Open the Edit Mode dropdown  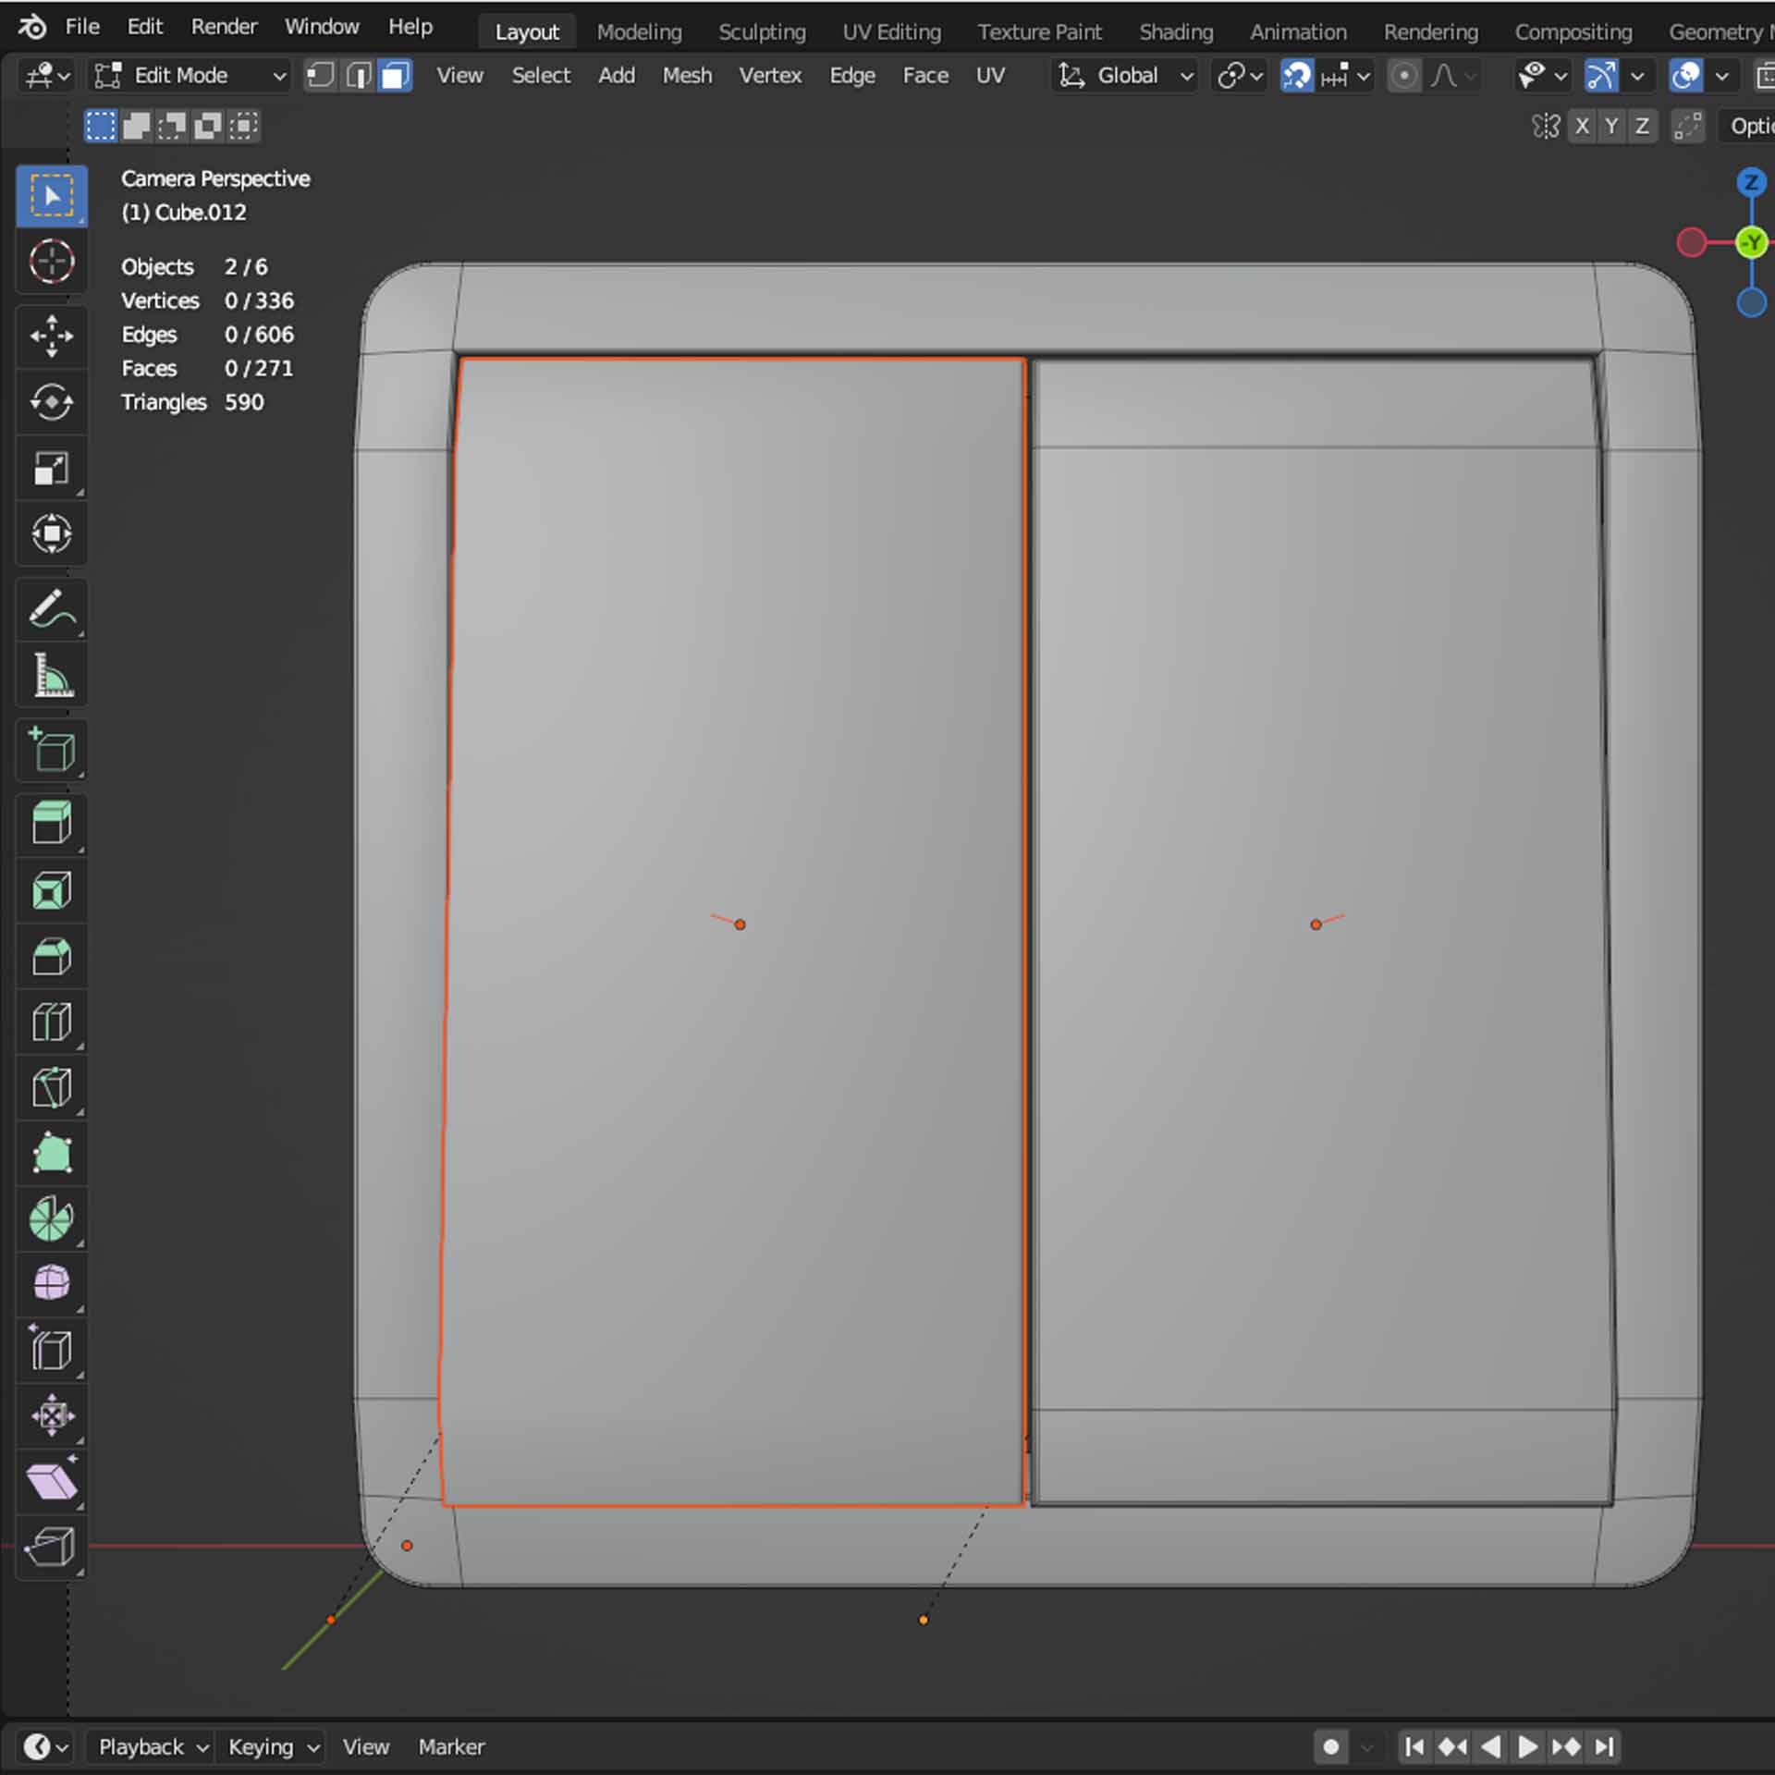(x=190, y=76)
